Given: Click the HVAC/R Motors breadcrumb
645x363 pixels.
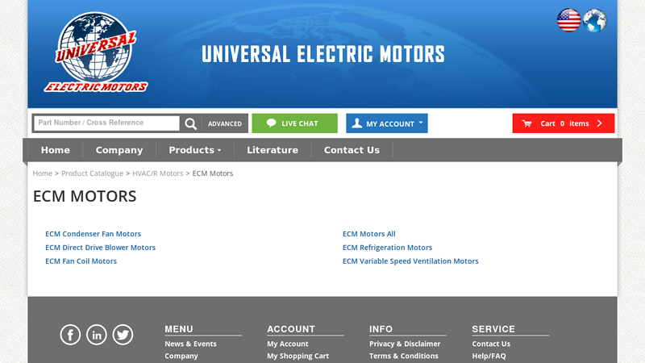Looking at the screenshot, I should coord(157,173).
